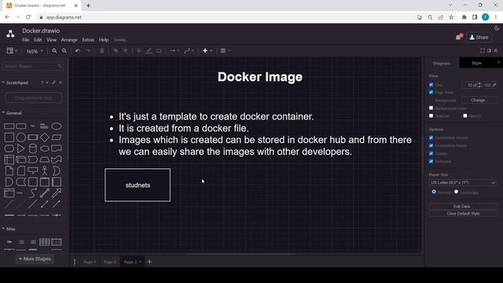Click the line color pencil icon

tap(149, 50)
